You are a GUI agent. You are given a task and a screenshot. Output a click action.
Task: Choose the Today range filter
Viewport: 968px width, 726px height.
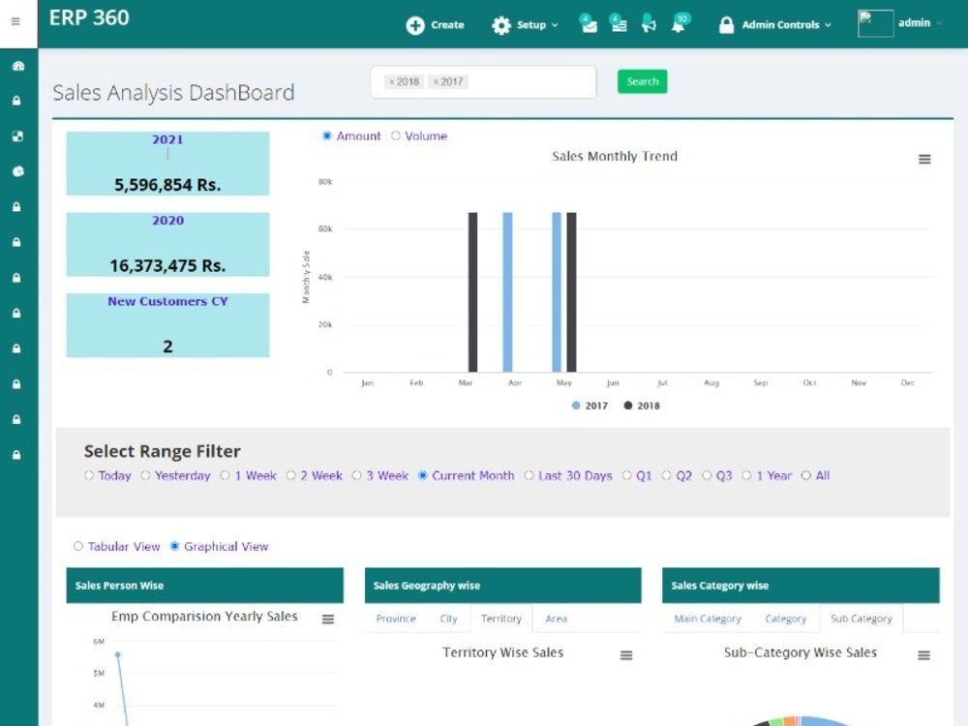point(89,475)
